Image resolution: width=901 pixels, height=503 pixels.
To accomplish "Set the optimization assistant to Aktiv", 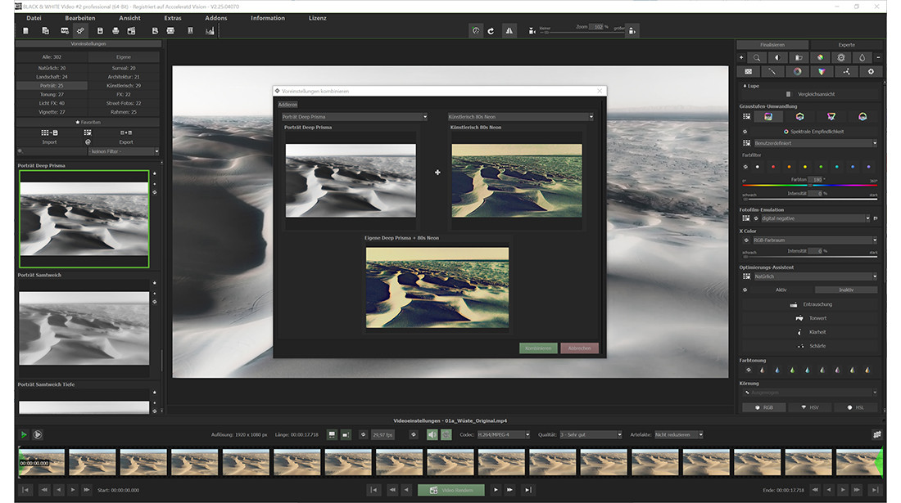I will click(781, 290).
